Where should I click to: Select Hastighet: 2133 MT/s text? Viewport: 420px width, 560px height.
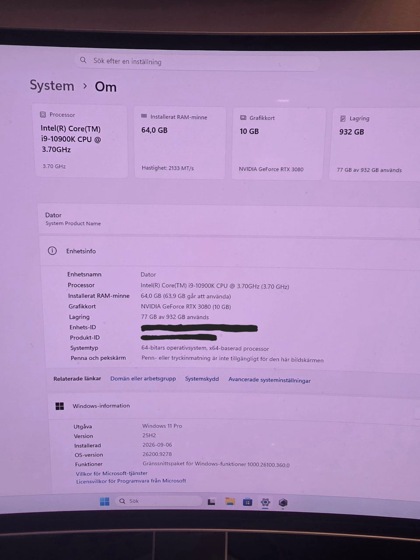[168, 168]
